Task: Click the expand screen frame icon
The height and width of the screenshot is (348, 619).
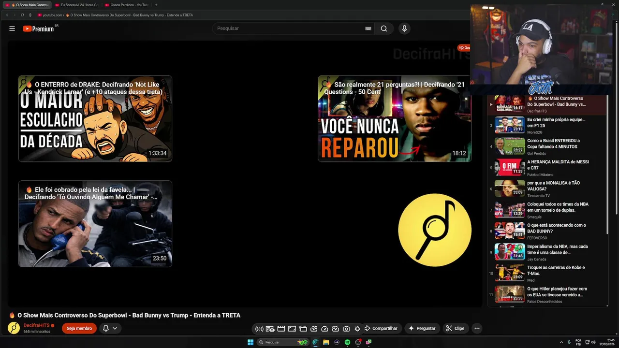Action: coord(292,329)
